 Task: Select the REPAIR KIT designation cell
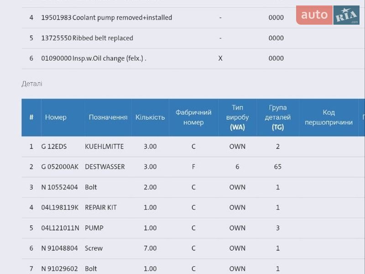point(101,207)
